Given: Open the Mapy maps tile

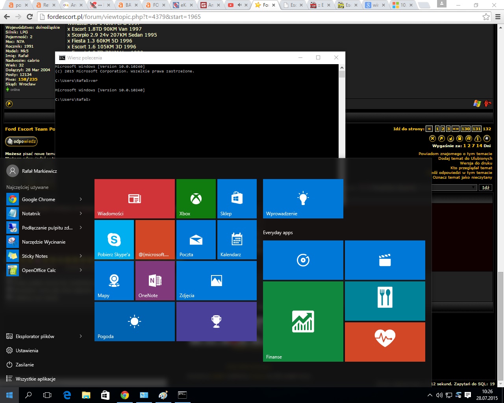Looking at the screenshot, I should (114, 281).
